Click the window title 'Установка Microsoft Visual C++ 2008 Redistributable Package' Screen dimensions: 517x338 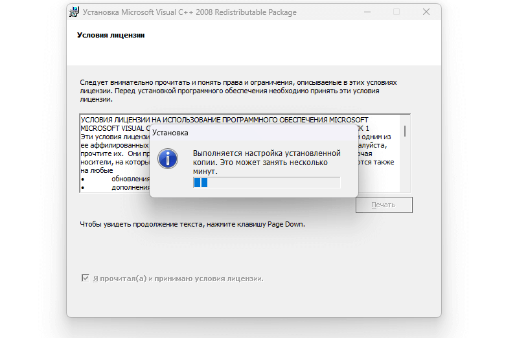point(190,12)
